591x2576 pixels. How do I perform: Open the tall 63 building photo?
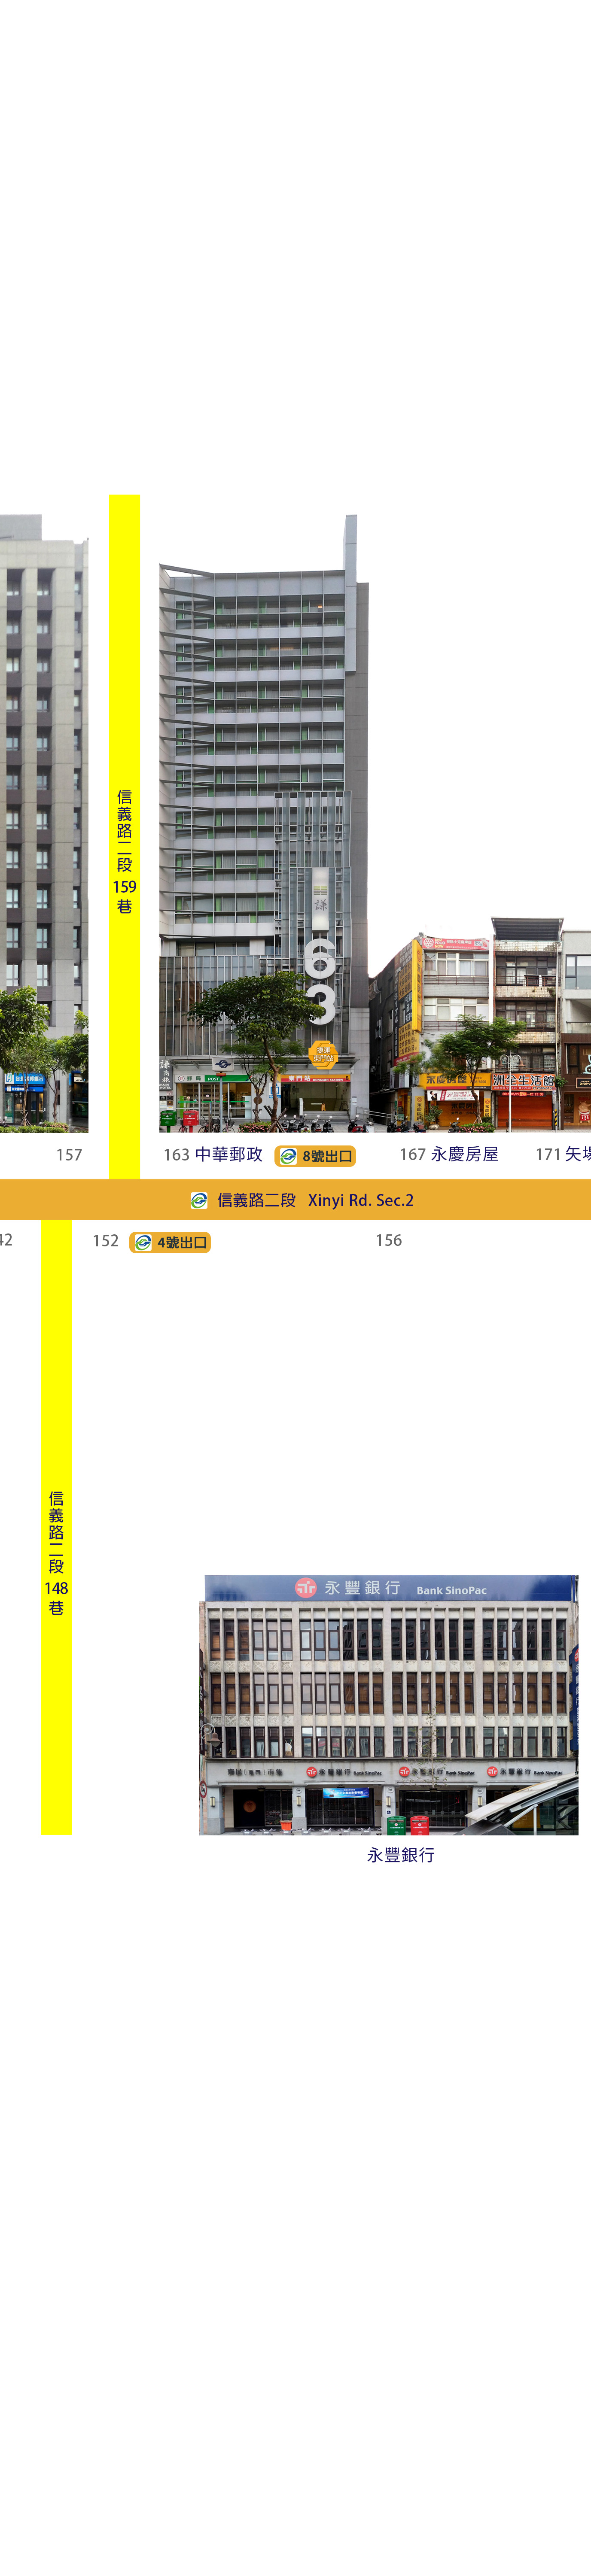coord(264,823)
